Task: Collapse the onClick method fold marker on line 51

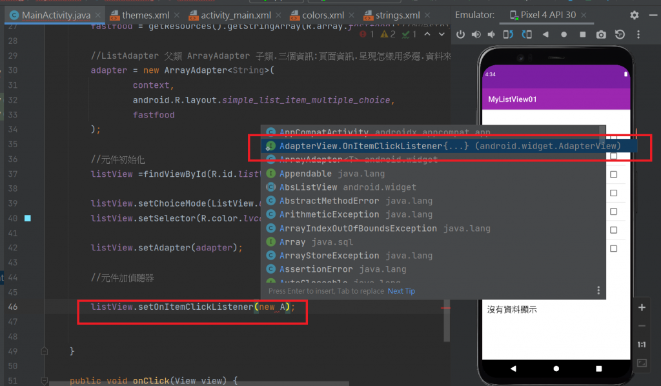Action: pos(45,381)
